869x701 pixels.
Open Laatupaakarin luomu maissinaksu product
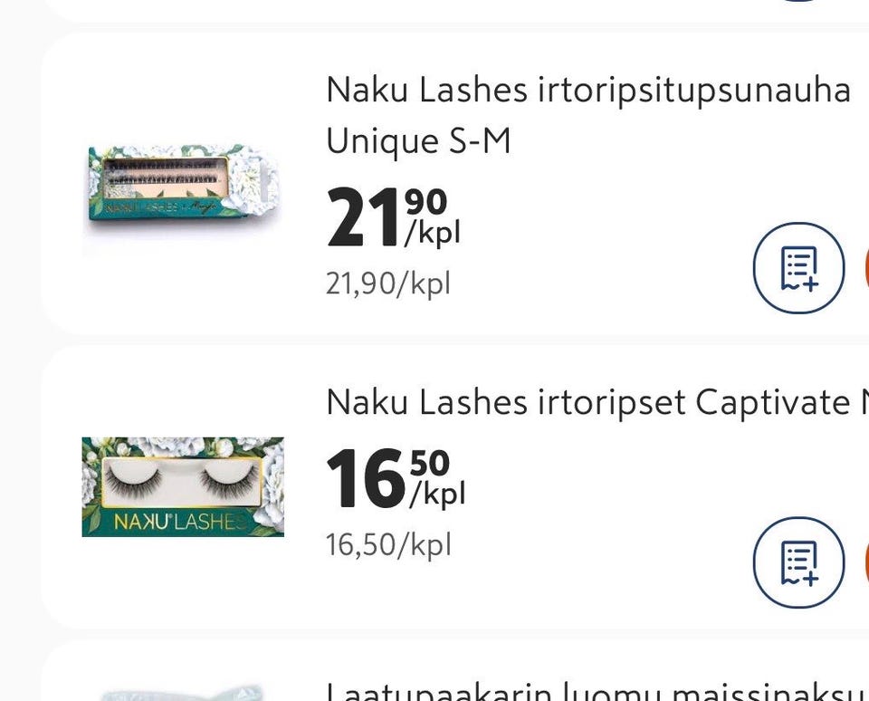(x=597, y=692)
